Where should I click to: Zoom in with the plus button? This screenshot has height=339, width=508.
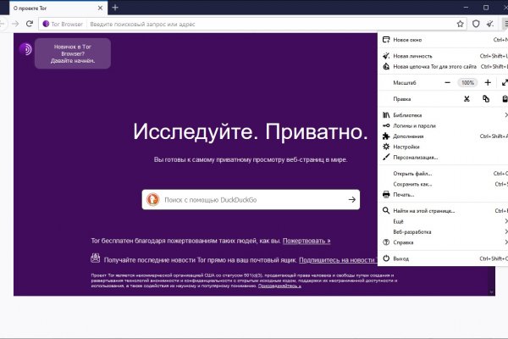point(488,83)
